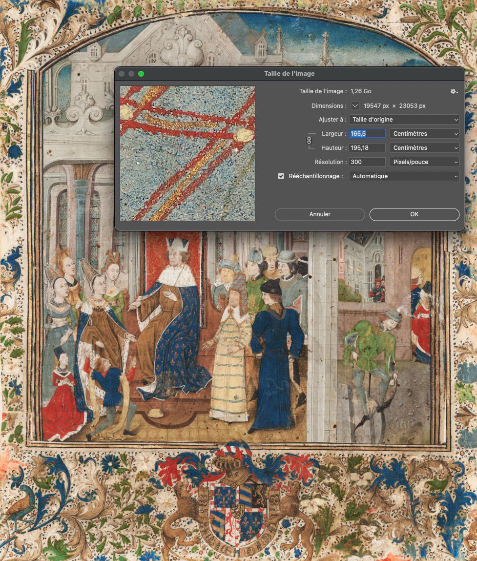477x561 pixels.
Task: Expand the Dimensions unit chevron
Action: 355,106
